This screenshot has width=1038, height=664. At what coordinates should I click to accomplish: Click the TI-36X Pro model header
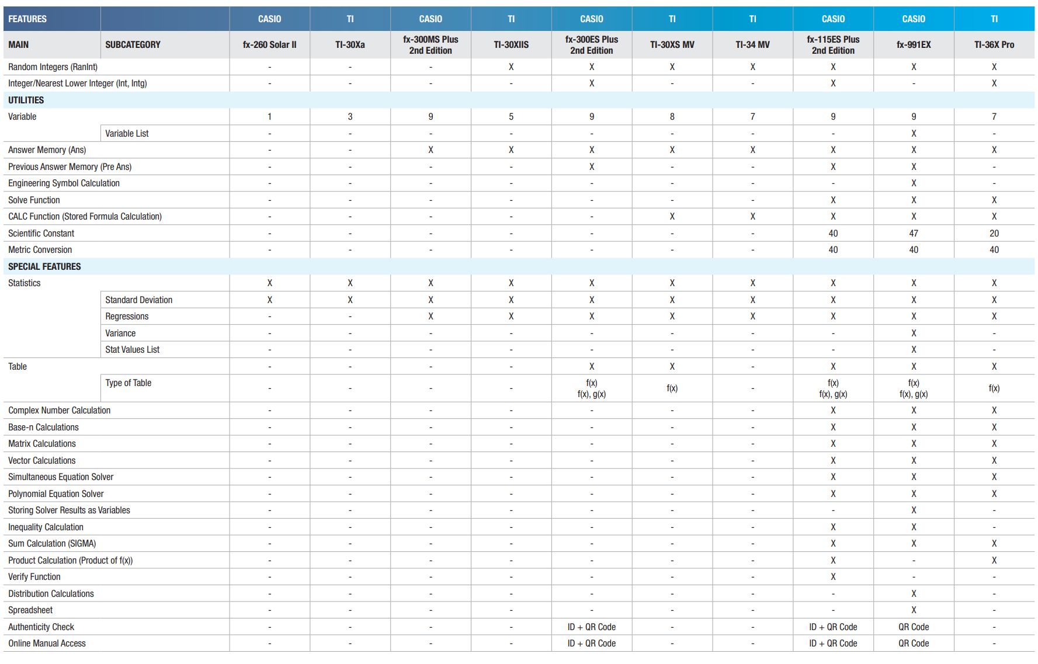tap(994, 44)
